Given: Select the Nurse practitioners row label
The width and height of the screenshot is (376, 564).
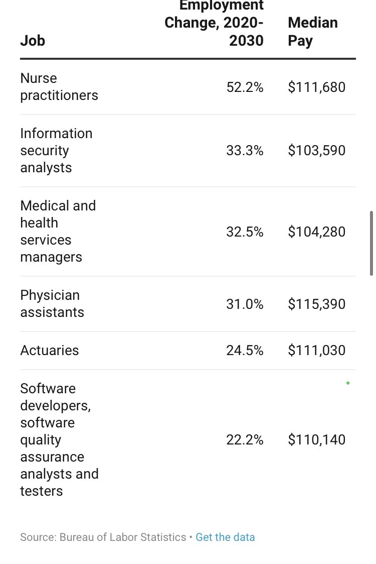Looking at the screenshot, I should pos(59,87).
